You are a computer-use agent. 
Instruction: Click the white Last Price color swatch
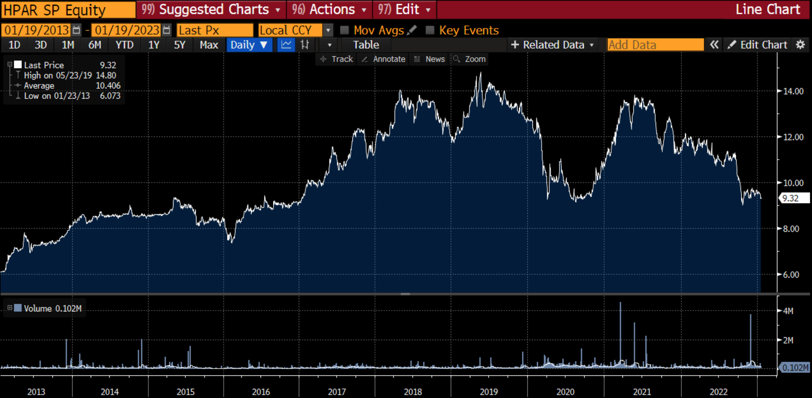click(18, 65)
